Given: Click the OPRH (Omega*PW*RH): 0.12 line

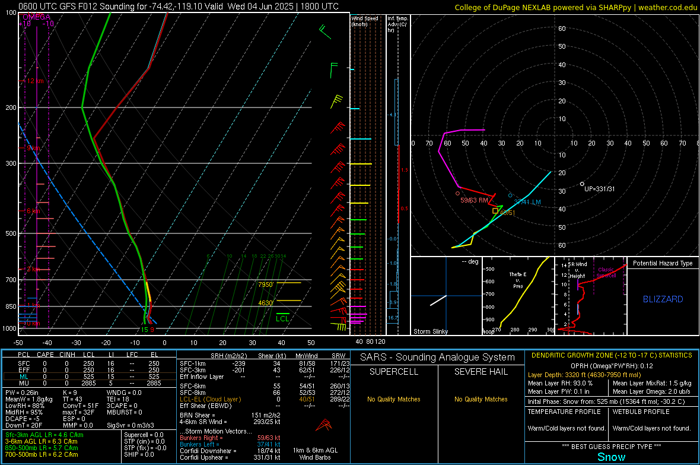Looking at the screenshot, I should 612,366.
